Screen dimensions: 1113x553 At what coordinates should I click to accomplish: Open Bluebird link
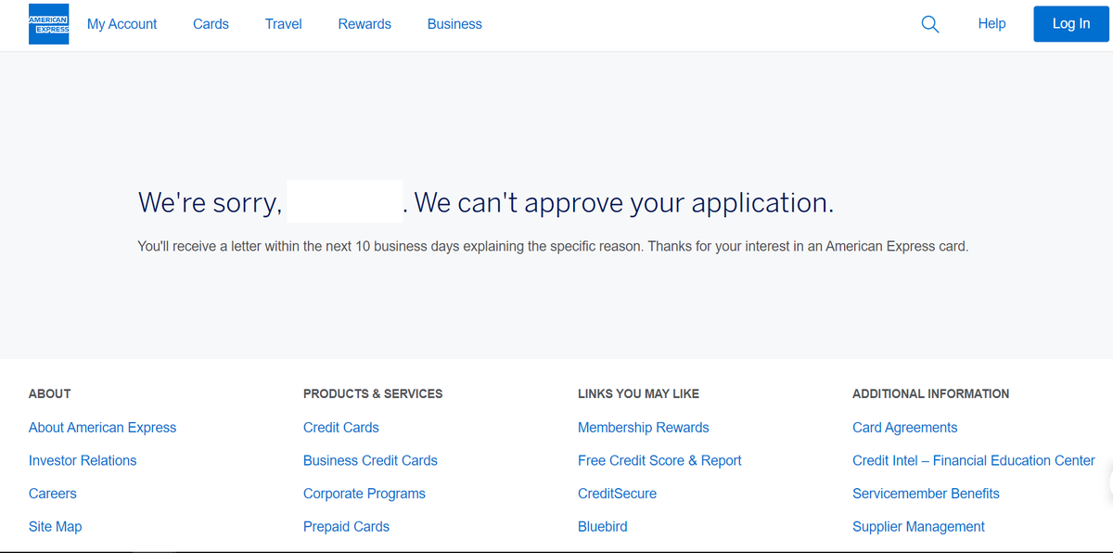[603, 526]
